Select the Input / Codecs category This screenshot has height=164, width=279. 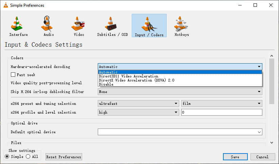pyautogui.click(x=149, y=26)
